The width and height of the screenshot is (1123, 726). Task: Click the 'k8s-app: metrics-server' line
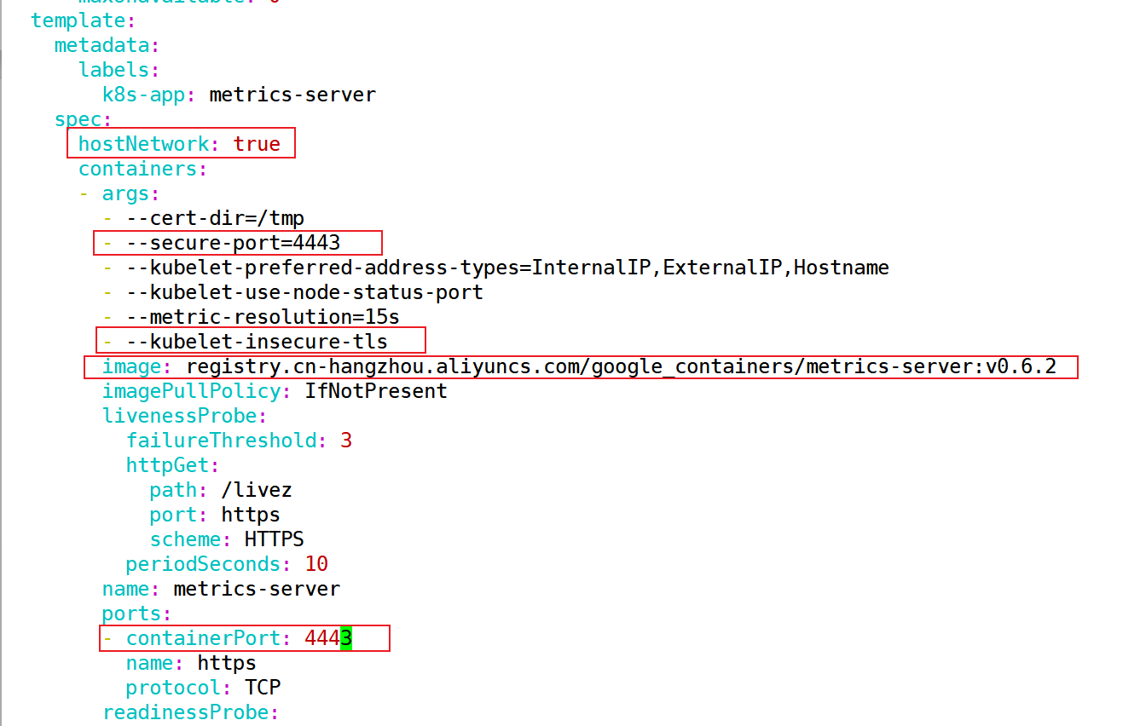coord(239,95)
